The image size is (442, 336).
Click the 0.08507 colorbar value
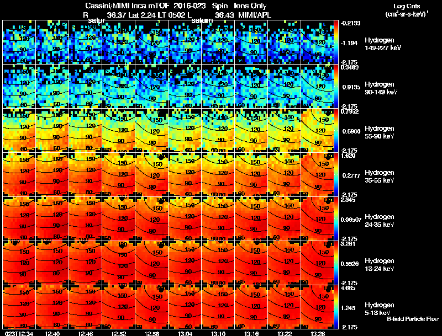point(351,220)
